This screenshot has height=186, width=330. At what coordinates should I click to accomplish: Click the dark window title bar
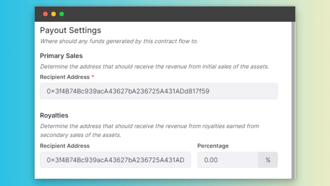click(x=165, y=14)
